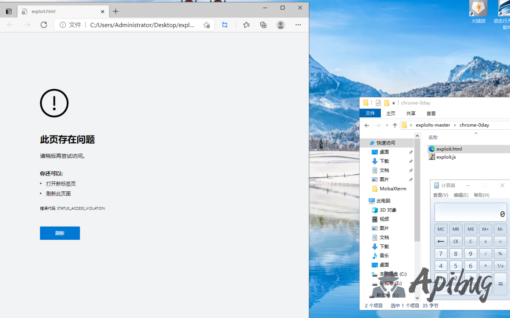Open a new tab with plus button
Viewport: 510px width, 318px height.
116,11
